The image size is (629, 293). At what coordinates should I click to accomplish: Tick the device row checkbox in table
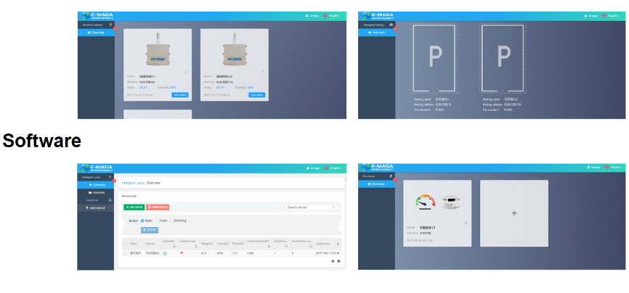[125, 253]
